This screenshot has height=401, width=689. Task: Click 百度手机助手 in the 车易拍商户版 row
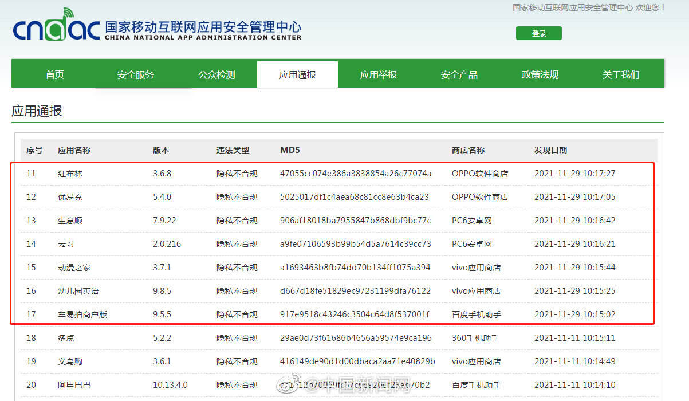(x=477, y=314)
